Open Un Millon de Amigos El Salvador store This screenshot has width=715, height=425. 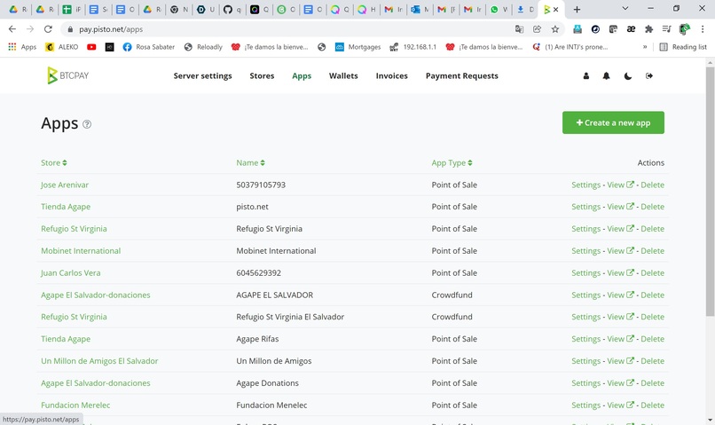point(99,361)
